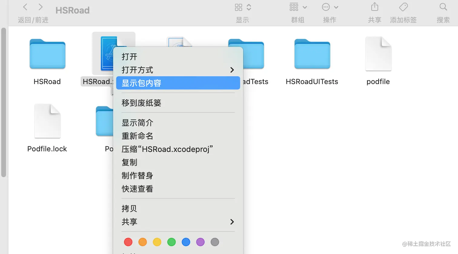
Task: Choose 打开 from context menu
Action: tap(178, 57)
